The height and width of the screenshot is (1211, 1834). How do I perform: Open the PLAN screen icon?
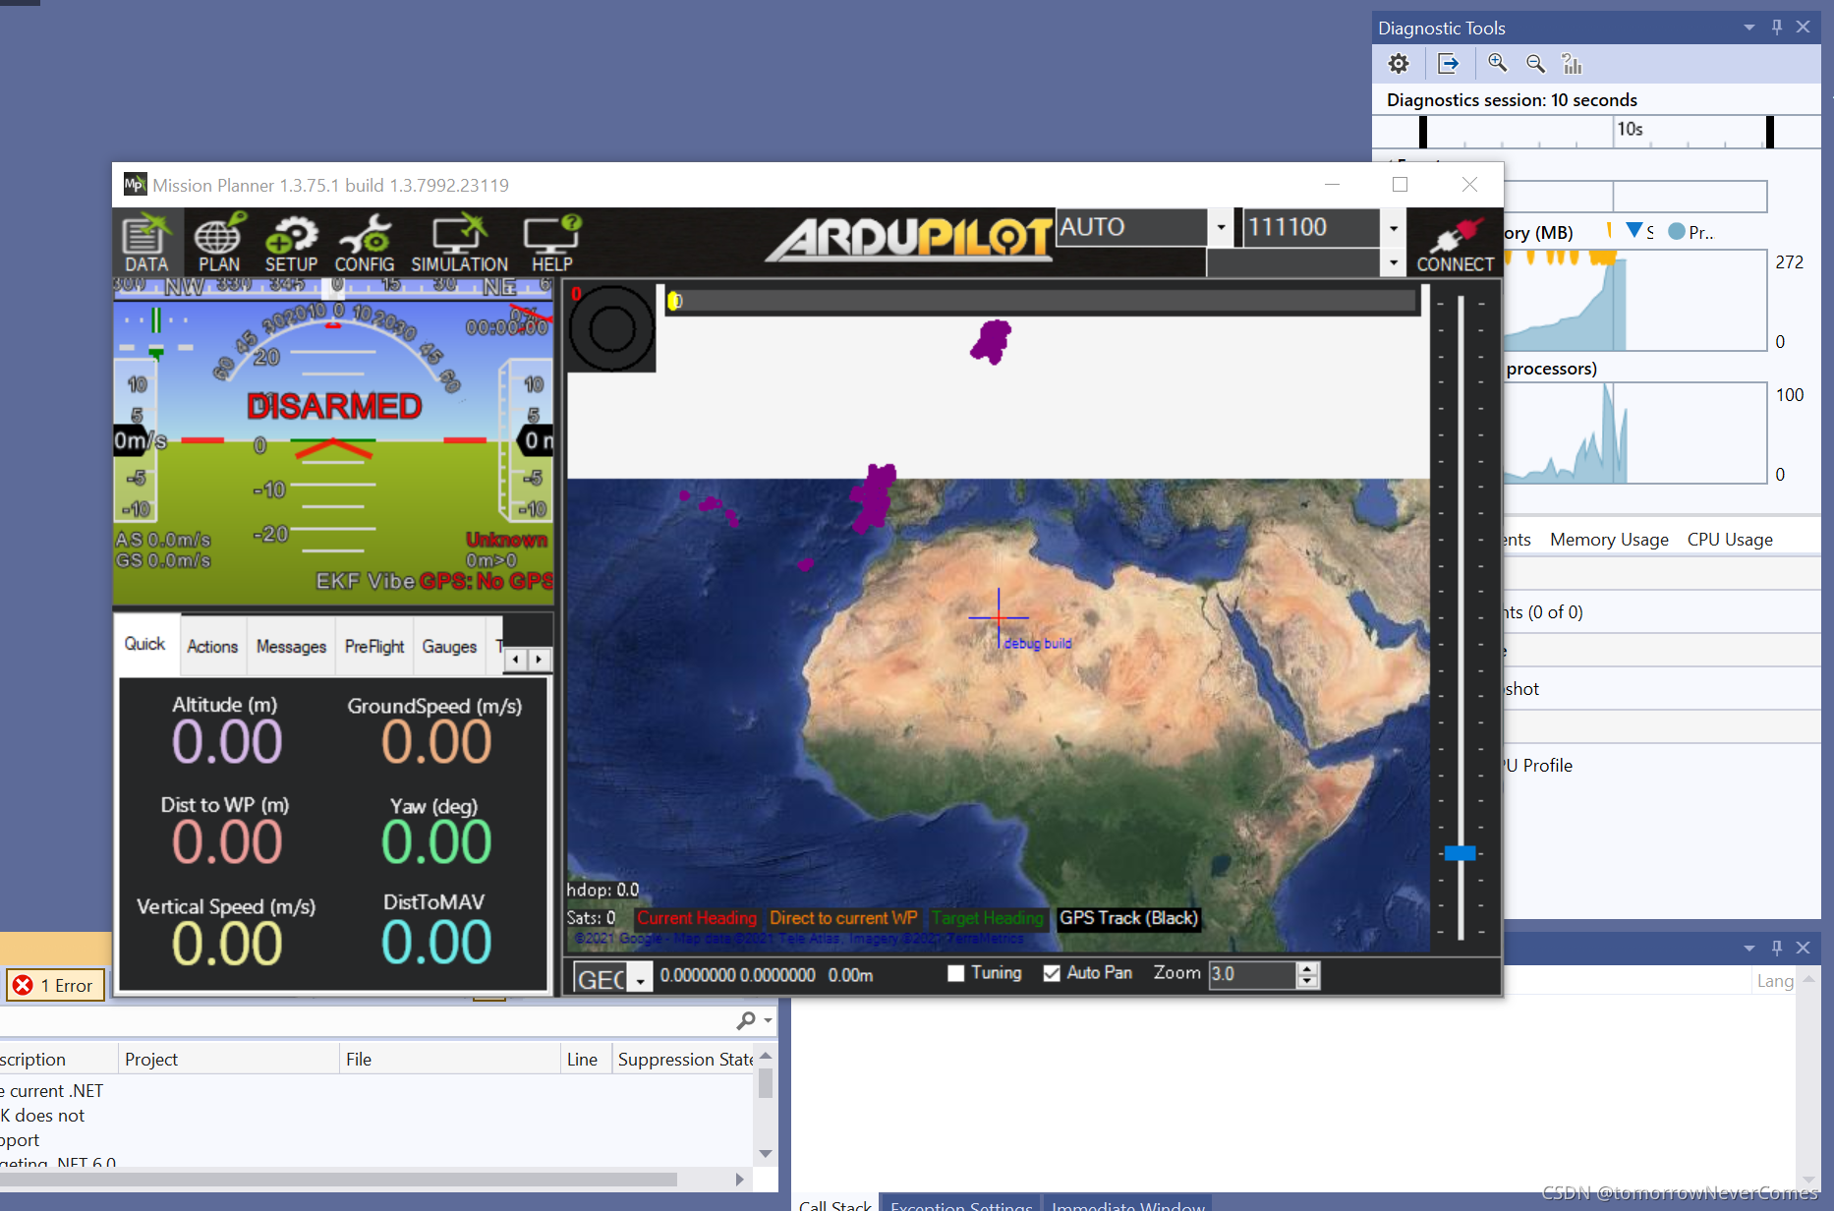(x=218, y=242)
